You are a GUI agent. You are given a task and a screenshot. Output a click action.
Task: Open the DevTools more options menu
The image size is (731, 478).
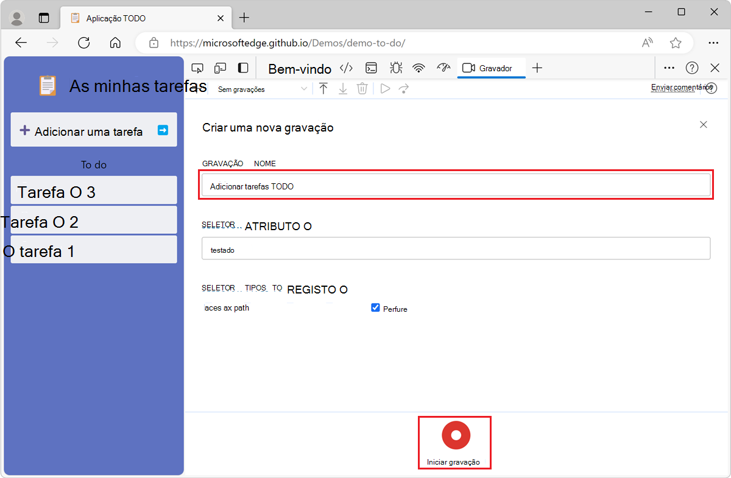pos(669,68)
